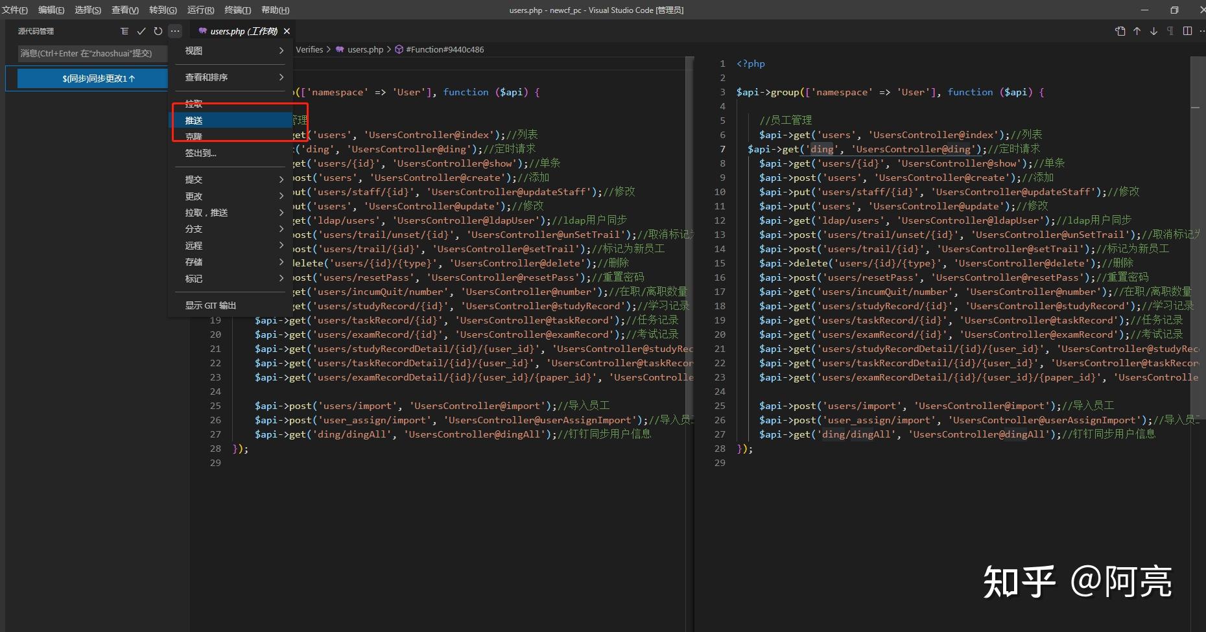The height and width of the screenshot is (632, 1206).
Task: Click the view-as-tree icon in source control header
Action: pos(124,31)
